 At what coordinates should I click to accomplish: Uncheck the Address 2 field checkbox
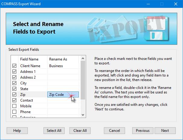click(14, 77)
